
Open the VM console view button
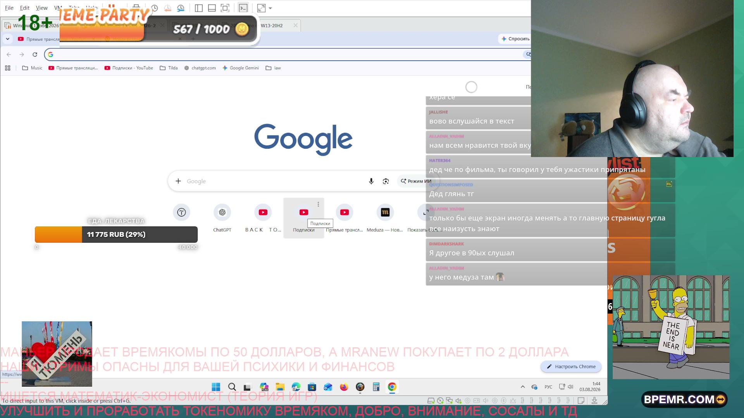pyautogui.click(x=243, y=8)
